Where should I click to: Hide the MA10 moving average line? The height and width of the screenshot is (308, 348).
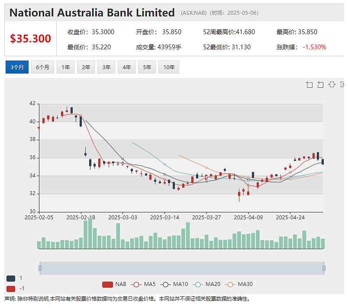pyautogui.click(x=174, y=284)
